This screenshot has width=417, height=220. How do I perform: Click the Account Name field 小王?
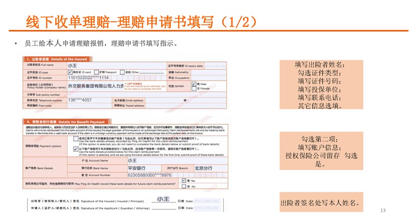(x=177, y=161)
